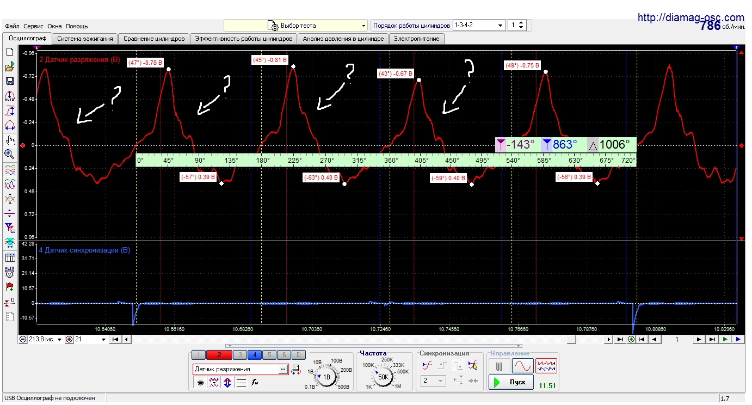Click the horizontal timeline scrollbar thumb
752x405 pixels.
click(571, 339)
